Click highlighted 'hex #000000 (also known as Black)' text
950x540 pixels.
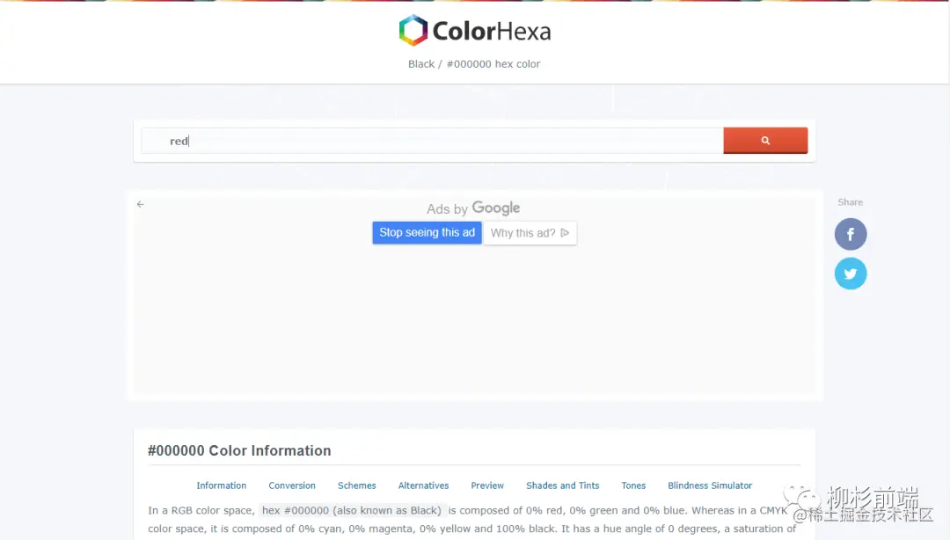click(351, 510)
